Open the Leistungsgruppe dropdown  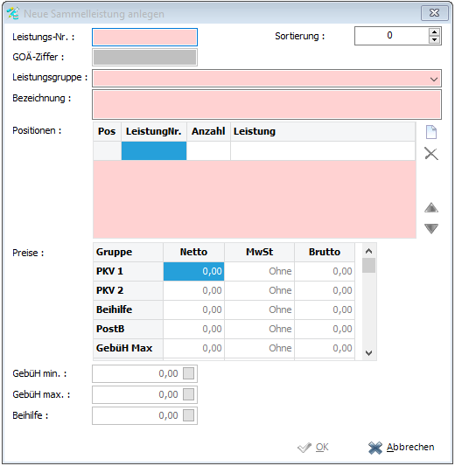434,79
